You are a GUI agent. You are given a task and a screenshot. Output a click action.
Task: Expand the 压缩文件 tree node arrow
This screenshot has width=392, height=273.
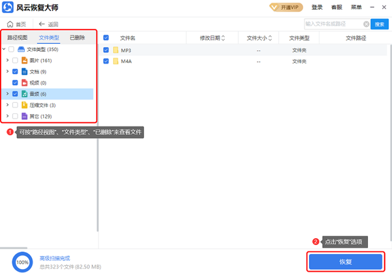pyautogui.click(x=7, y=105)
